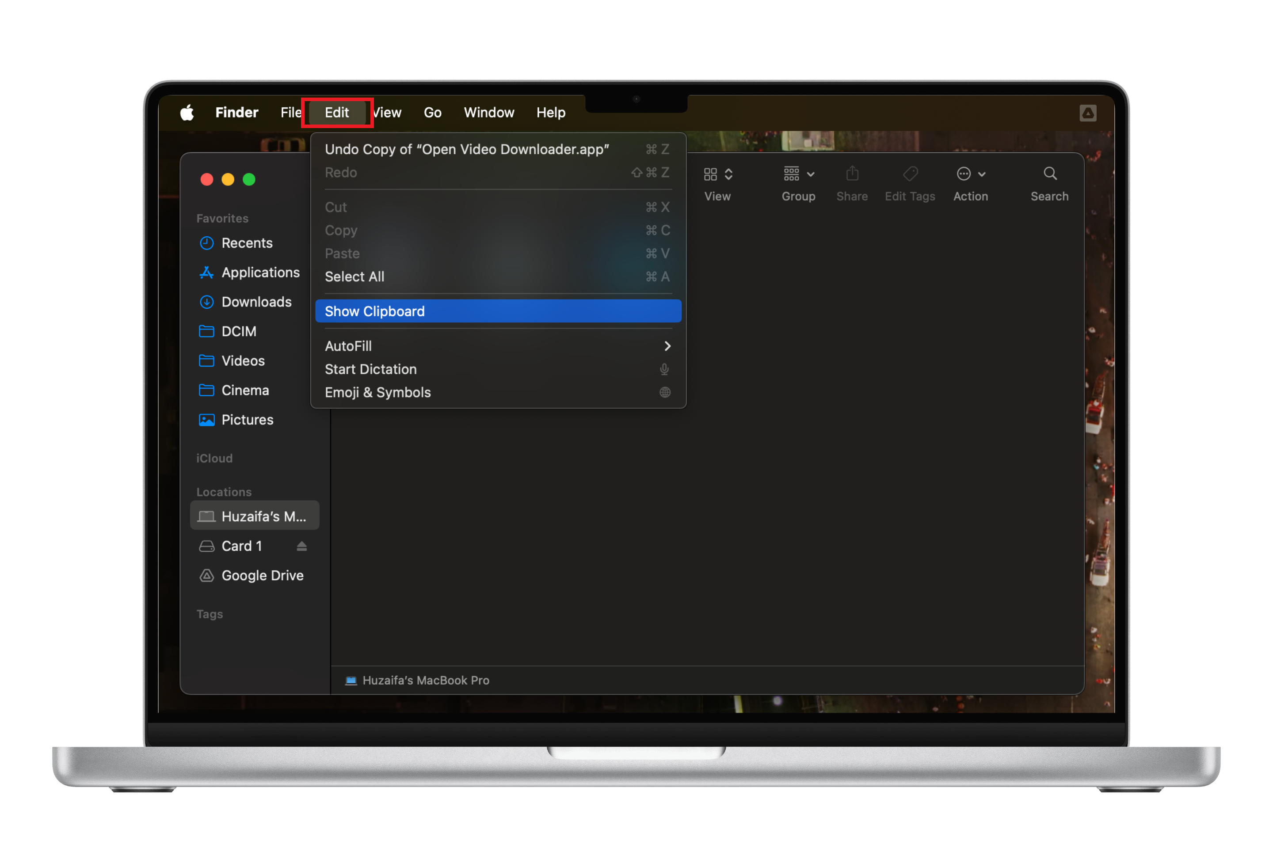Click the Group grid icon in toolbar
This screenshot has height=848, width=1273.
(x=791, y=174)
